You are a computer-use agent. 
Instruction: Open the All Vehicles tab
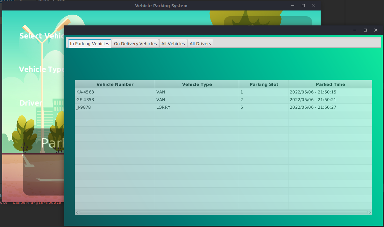(x=173, y=44)
